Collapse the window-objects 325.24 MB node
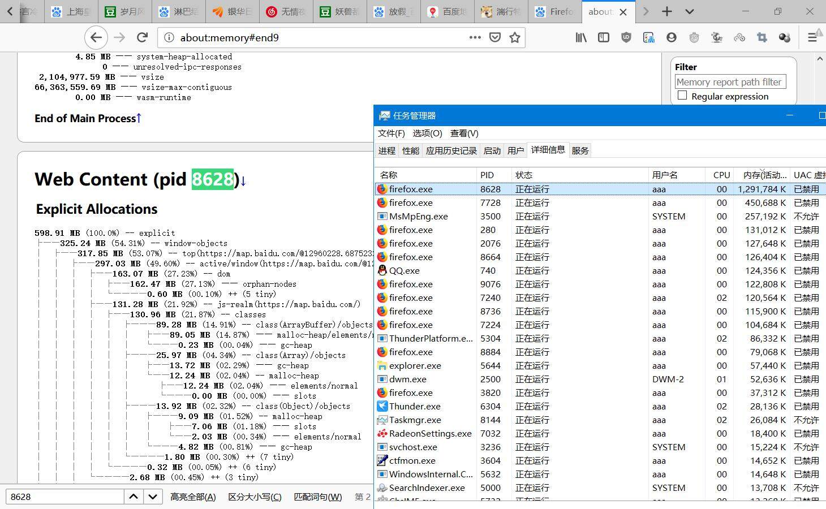Screen dimensions: 826x509 [x=144, y=243]
